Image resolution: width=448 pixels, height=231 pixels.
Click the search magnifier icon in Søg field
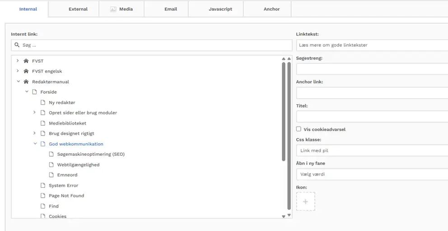point(17,45)
